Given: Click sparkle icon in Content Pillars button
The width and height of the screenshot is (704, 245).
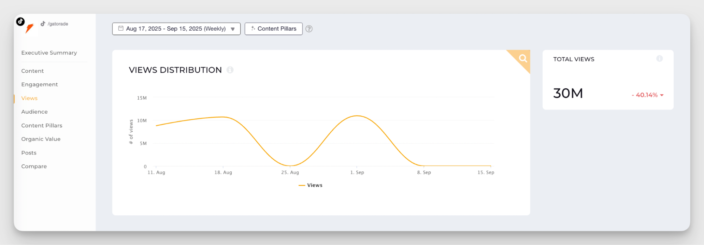Looking at the screenshot, I should [x=253, y=29].
